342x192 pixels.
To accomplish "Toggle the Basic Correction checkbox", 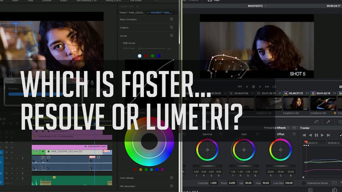I will (x=172, y=19).
